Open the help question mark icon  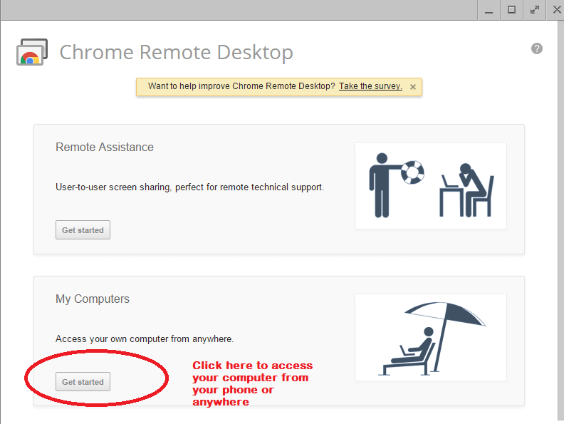pos(537,48)
